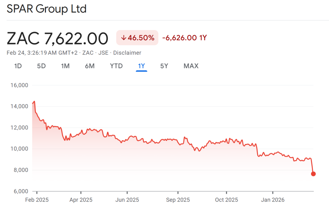329x206 pixels.
Task: Click the Feb 2025 axis label
Action: (x=36, y=200)
